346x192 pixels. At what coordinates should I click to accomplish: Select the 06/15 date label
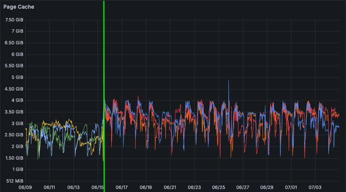coord(98,187)
